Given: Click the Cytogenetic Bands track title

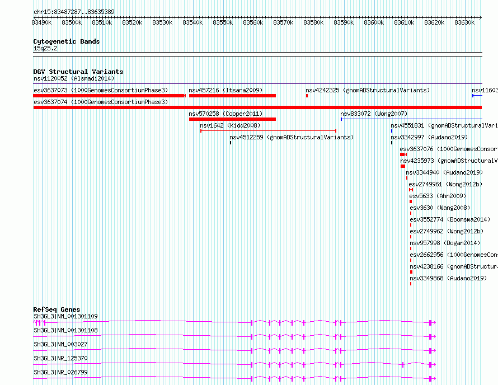Looking at the screenshot, I should pyautogui.click(x=66, y=41).
